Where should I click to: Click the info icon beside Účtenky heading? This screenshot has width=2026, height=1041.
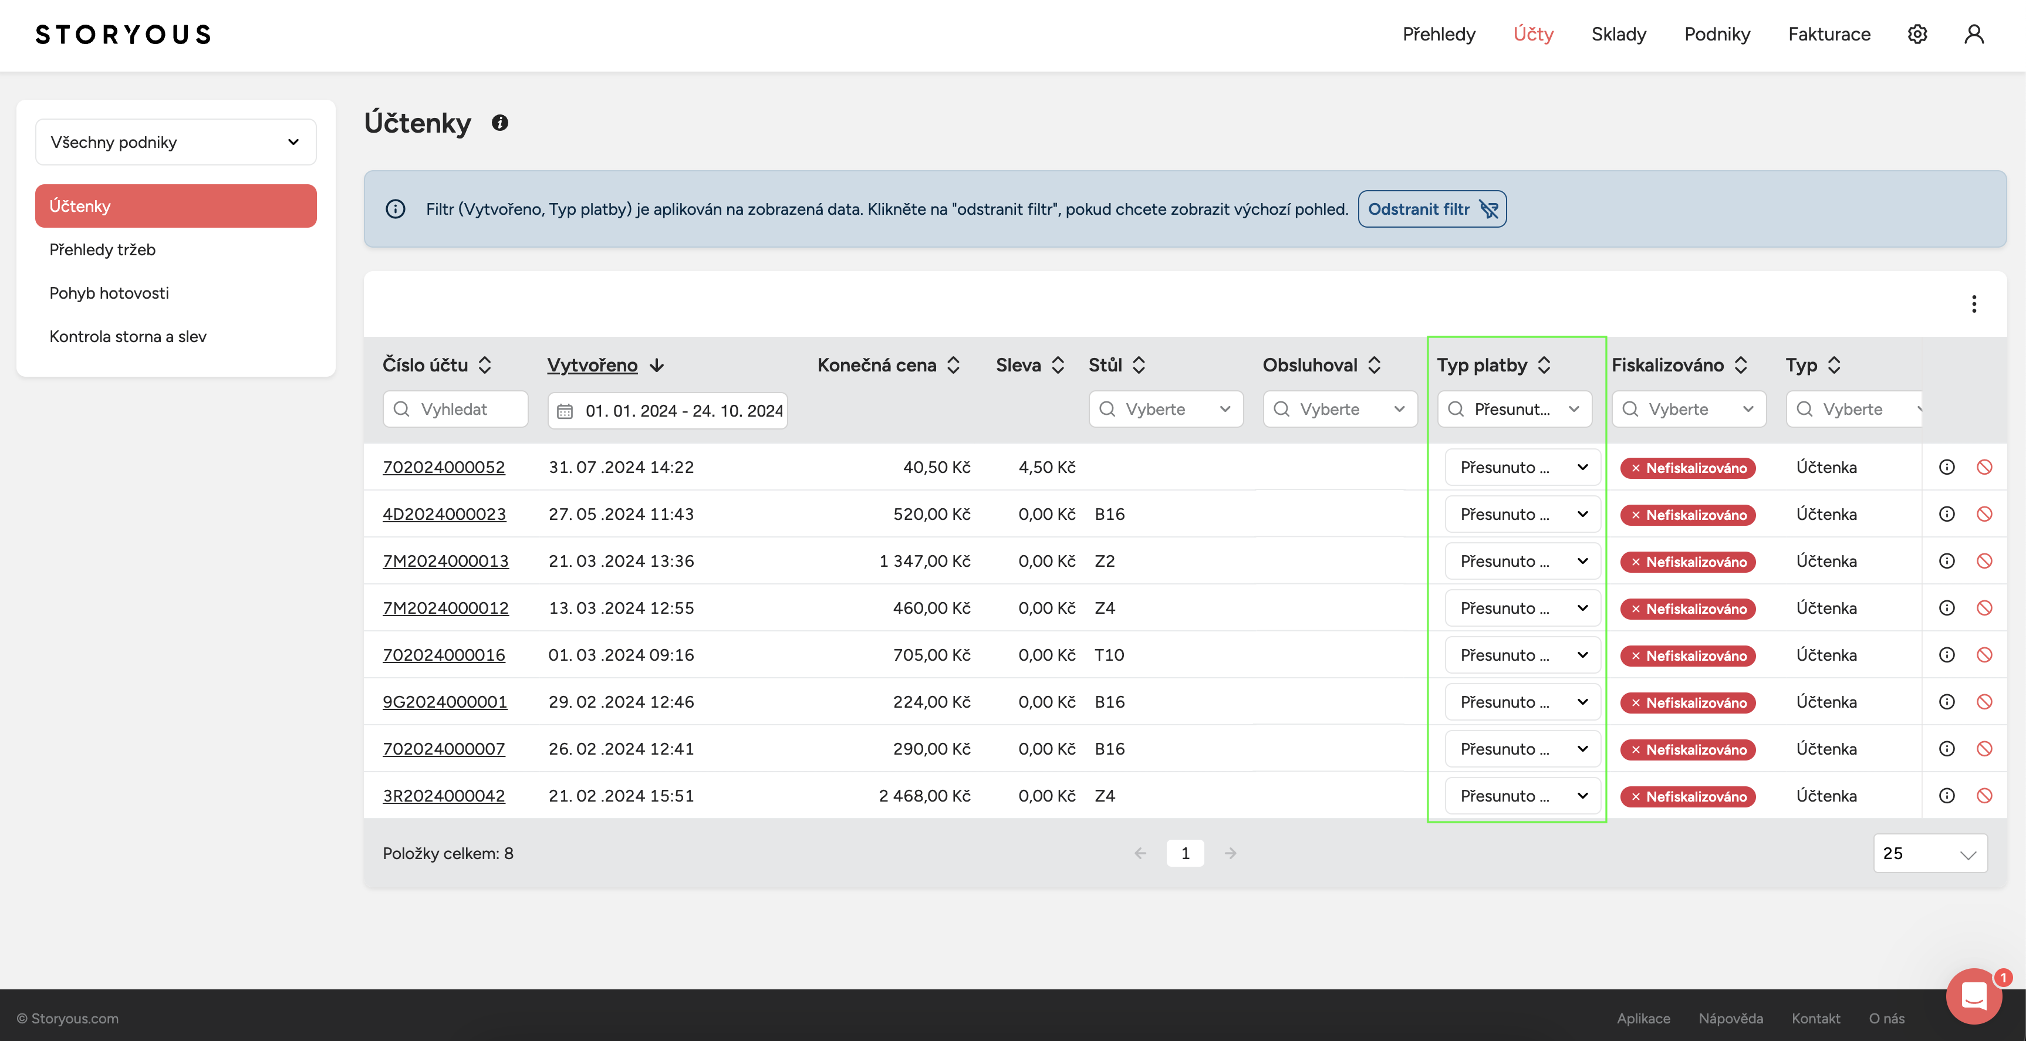pyautogui.click(x=499, y=123)
